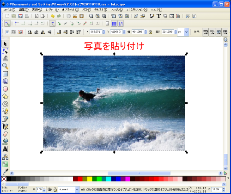Image resolution: width=231 pixels, height=194 pixels.
Task: Open the Layer 1 dropdown
Action: coord(77,189)
